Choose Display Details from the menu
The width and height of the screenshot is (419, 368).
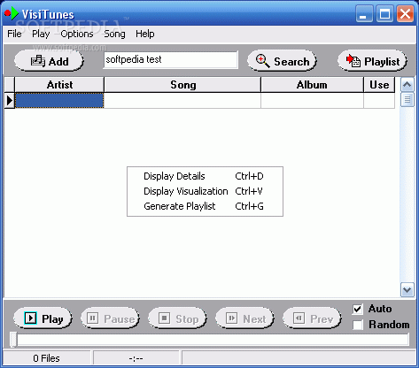click(x=205, y=176)
